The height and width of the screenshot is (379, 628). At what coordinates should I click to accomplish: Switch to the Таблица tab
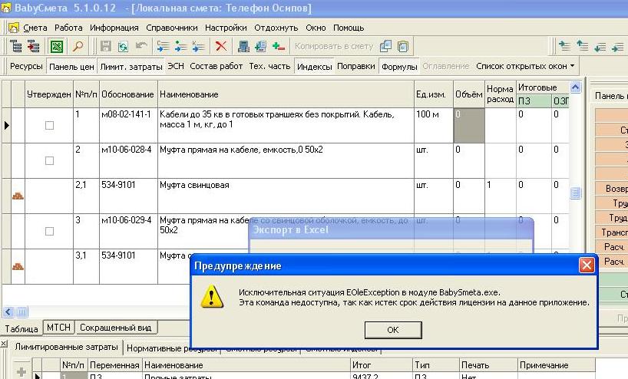[x=21, y=328]
